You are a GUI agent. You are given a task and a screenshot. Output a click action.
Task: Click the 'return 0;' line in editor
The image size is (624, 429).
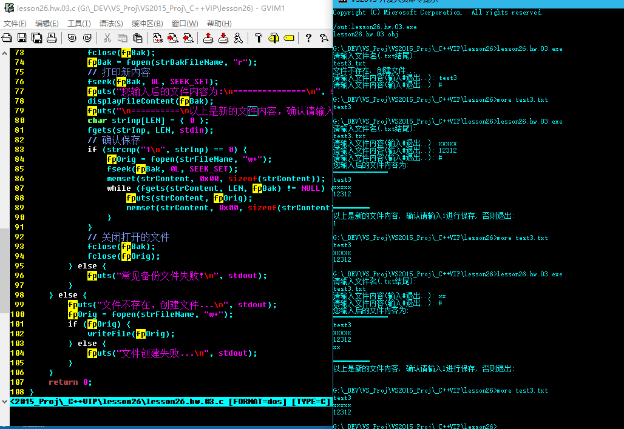click(69, 382)
